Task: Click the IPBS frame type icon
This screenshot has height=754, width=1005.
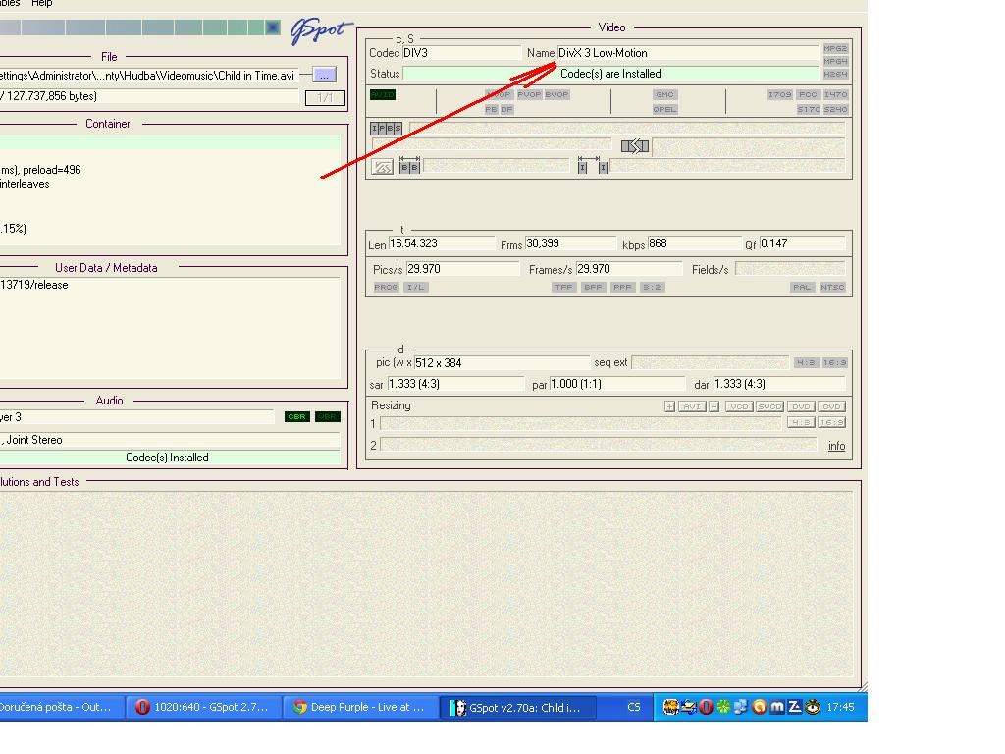Action: click(x=386, y=129)
